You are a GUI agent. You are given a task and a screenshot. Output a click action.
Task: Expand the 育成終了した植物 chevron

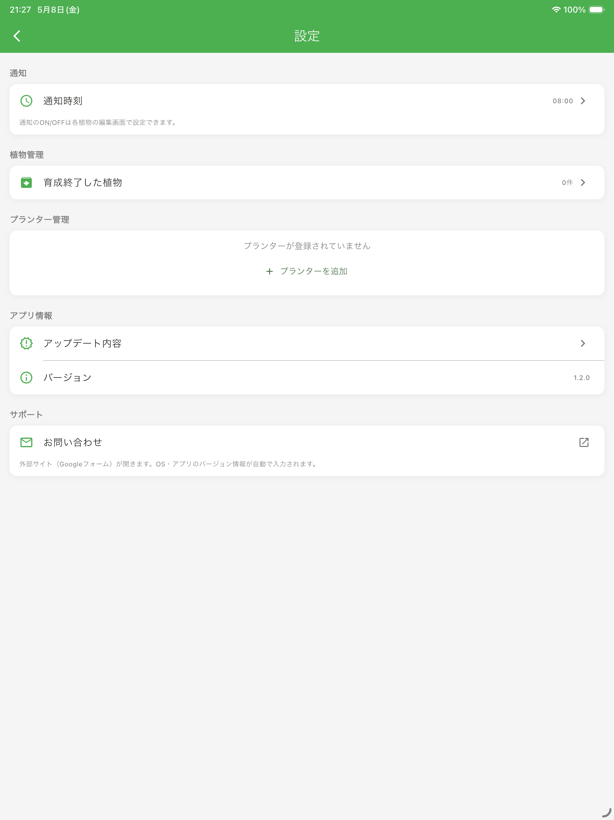coord(583,182)
